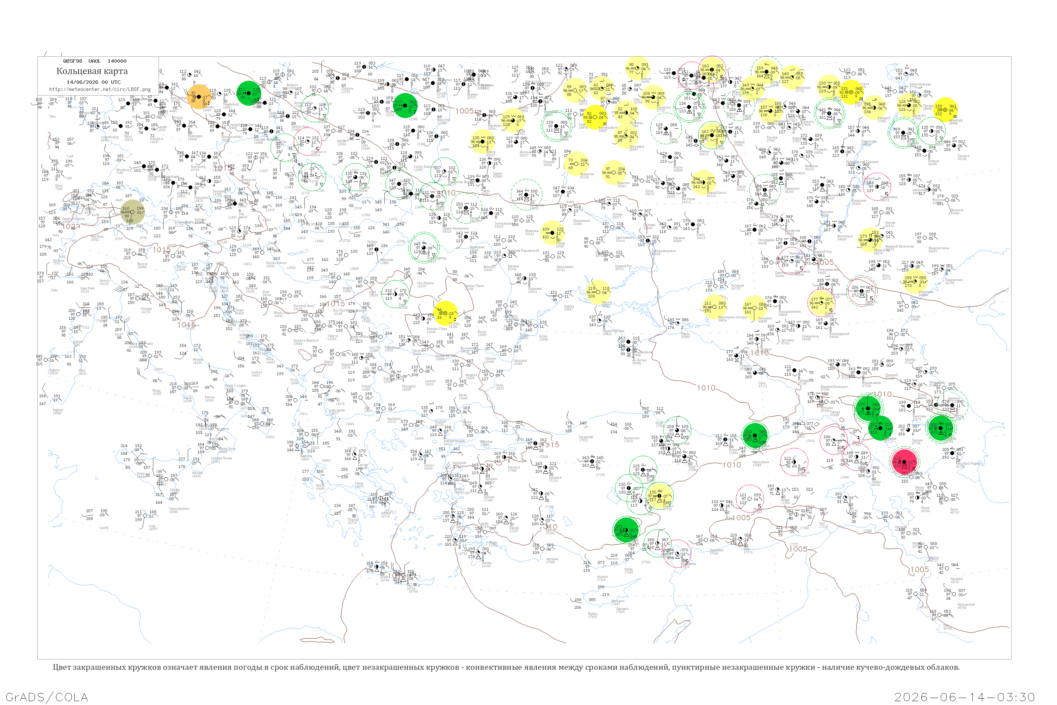Click the "Muenchen" station name

click(x=201, y=198)
